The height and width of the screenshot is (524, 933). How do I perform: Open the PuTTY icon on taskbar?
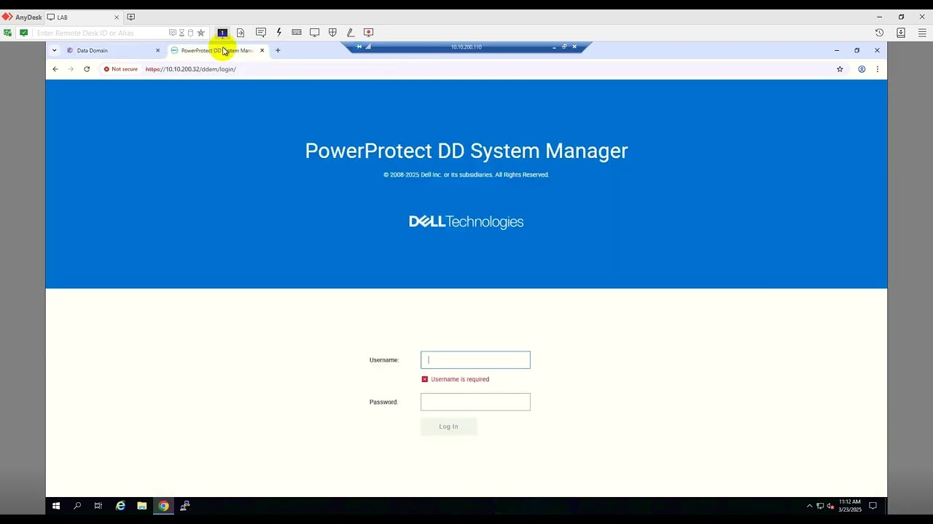pyautogui.click(x=185, y=506)
